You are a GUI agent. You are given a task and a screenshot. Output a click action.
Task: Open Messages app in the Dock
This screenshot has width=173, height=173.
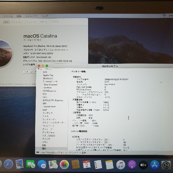tap(42, 164)
